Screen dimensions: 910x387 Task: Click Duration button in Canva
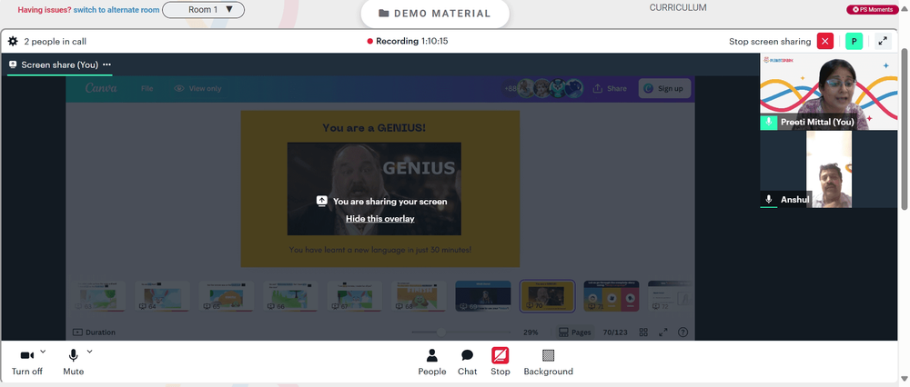pos(94,332)
